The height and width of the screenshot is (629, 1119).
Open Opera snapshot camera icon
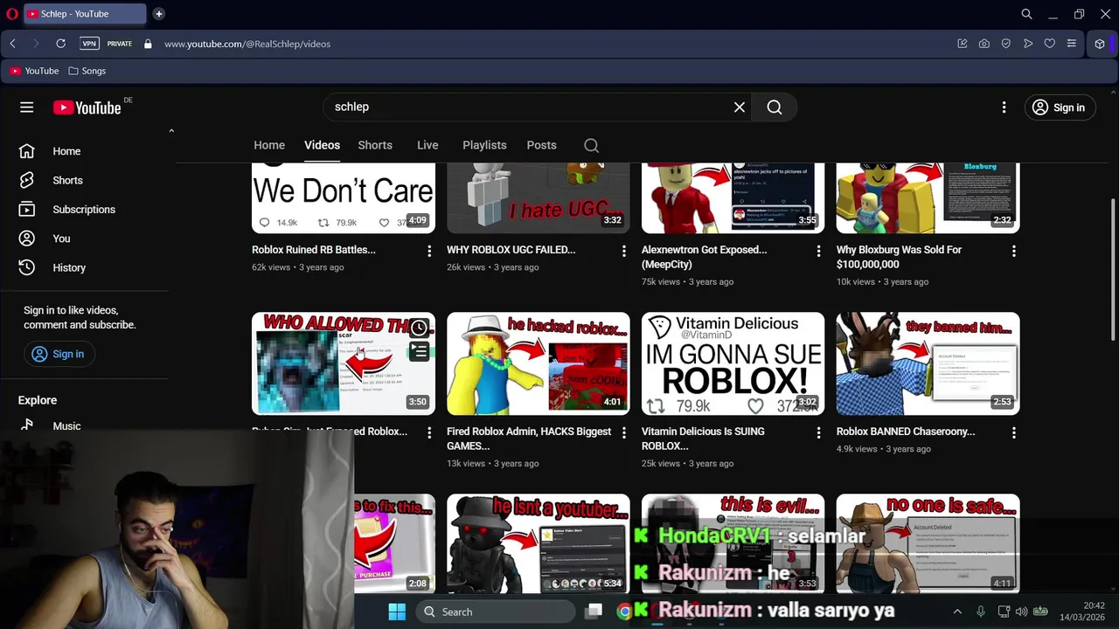point(984,44)
